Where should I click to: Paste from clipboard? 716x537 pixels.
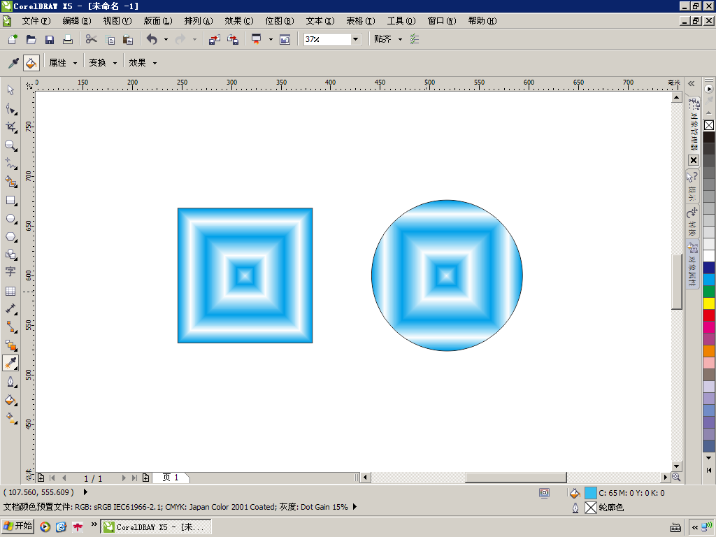tap(129, 39)
